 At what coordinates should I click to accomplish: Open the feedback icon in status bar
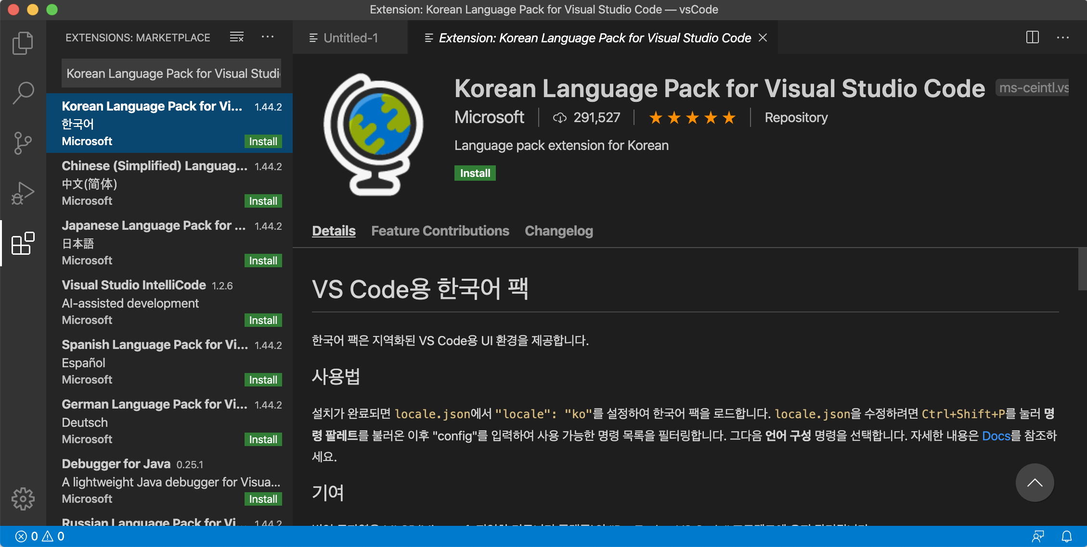click(1038, 536)
